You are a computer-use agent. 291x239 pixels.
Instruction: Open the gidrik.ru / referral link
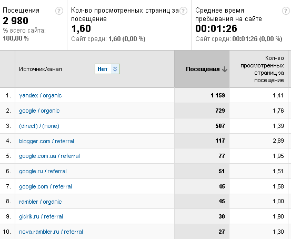click(x=41, y=216)
